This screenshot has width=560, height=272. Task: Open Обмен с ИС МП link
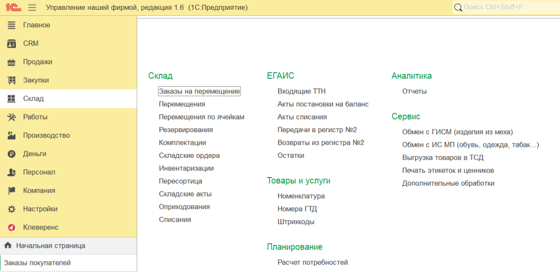(x=470, y=145)
